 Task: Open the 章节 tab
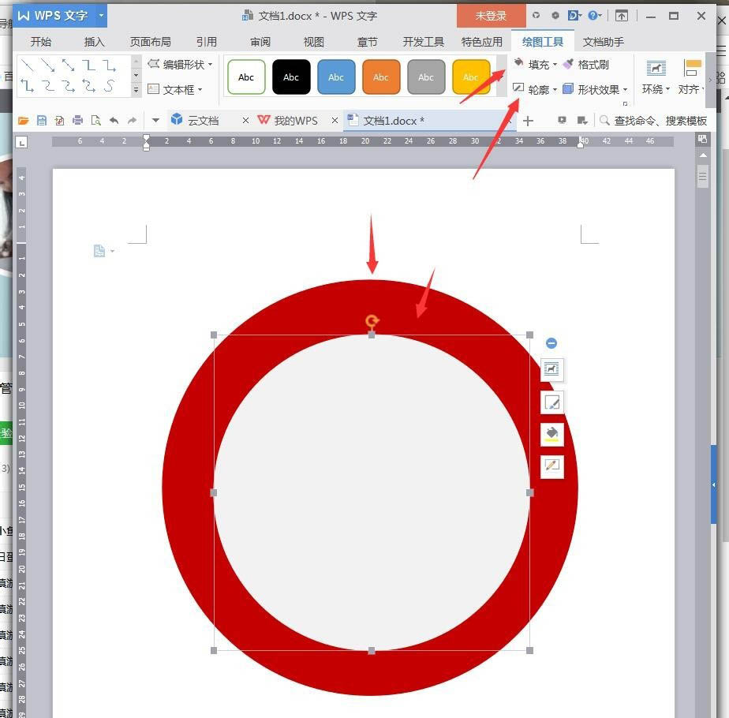[368, 42]
